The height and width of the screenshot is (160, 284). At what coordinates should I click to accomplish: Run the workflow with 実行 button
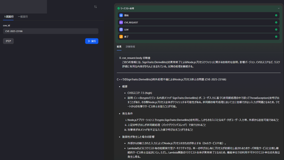(92, 41)
